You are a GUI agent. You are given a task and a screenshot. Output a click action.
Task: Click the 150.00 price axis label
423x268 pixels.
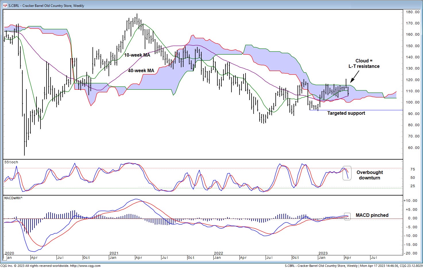tap(413, 46)
